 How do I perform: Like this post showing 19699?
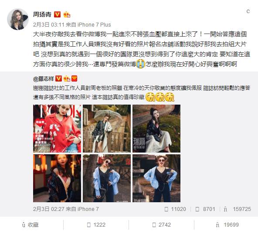pyautogui.click(x=227, y=225)
